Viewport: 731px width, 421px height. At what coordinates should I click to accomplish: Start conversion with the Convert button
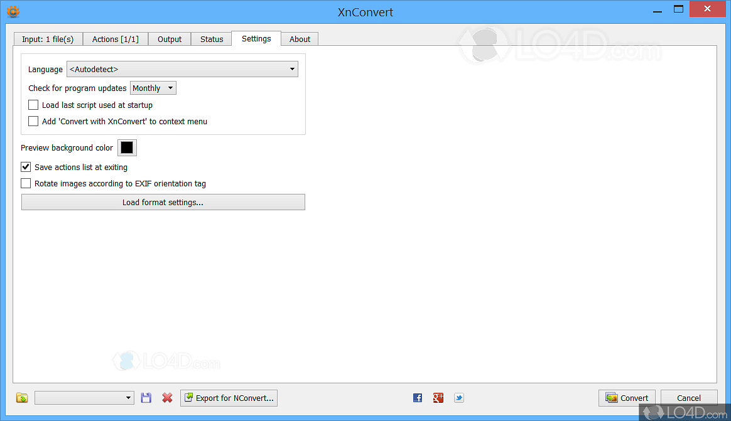(x=626, y=397)
